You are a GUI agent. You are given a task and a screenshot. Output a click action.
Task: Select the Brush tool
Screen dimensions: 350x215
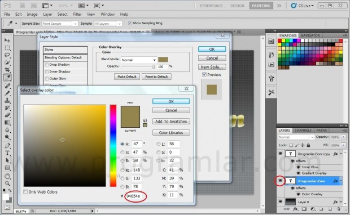point(7,93)
